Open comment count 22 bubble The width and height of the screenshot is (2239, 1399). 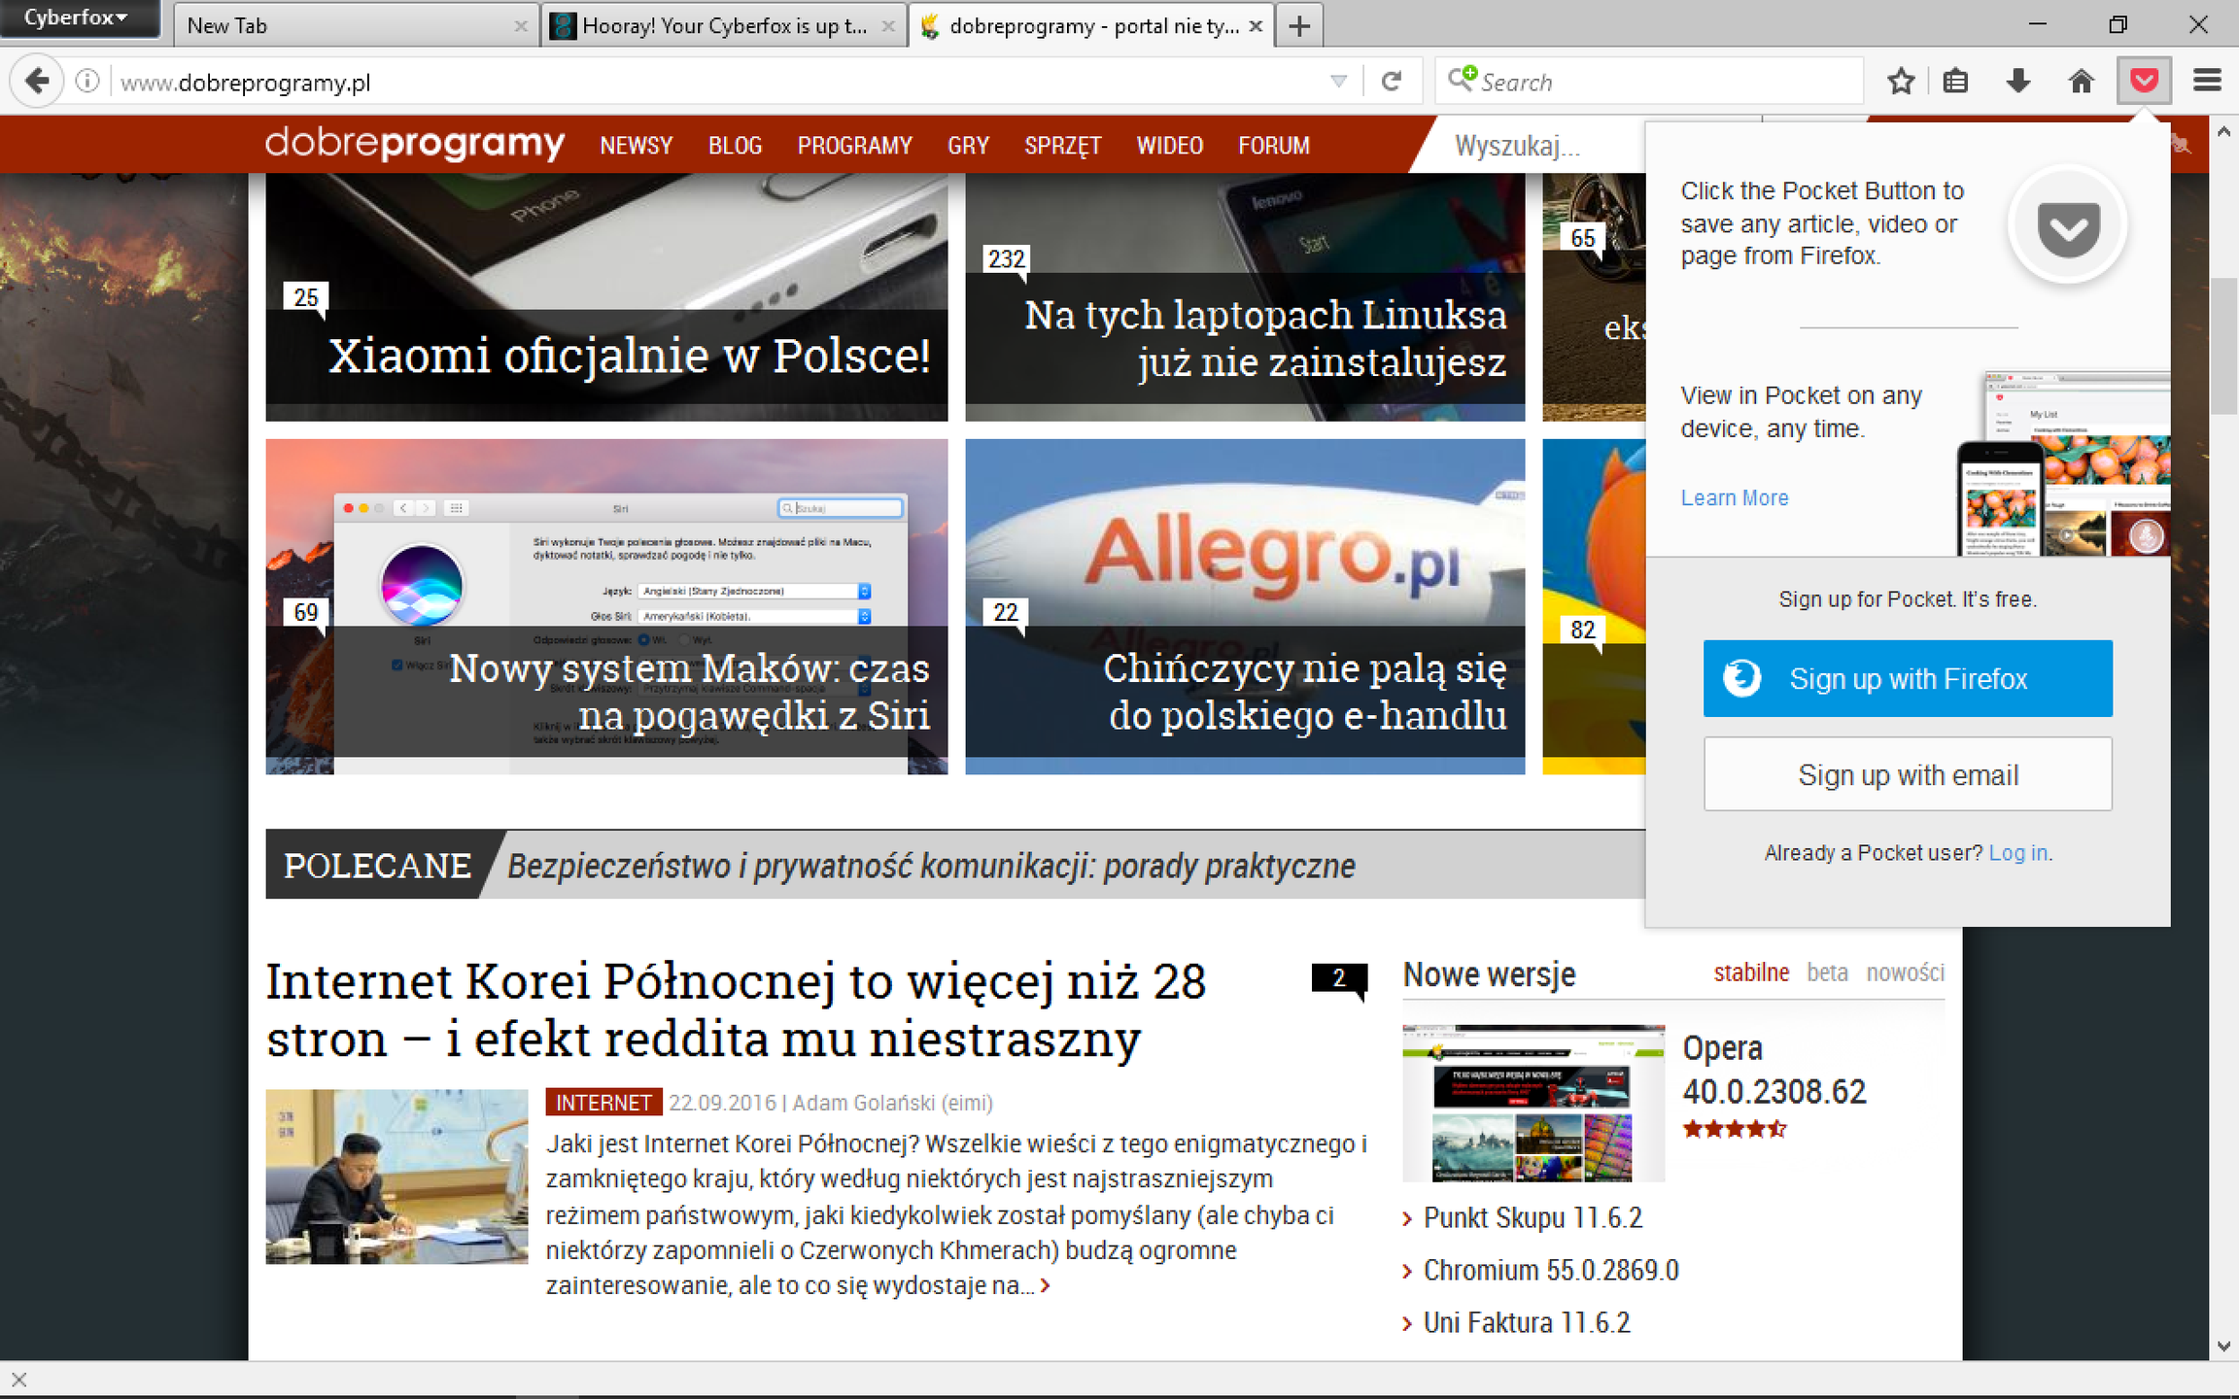(x=1006, y=614)
